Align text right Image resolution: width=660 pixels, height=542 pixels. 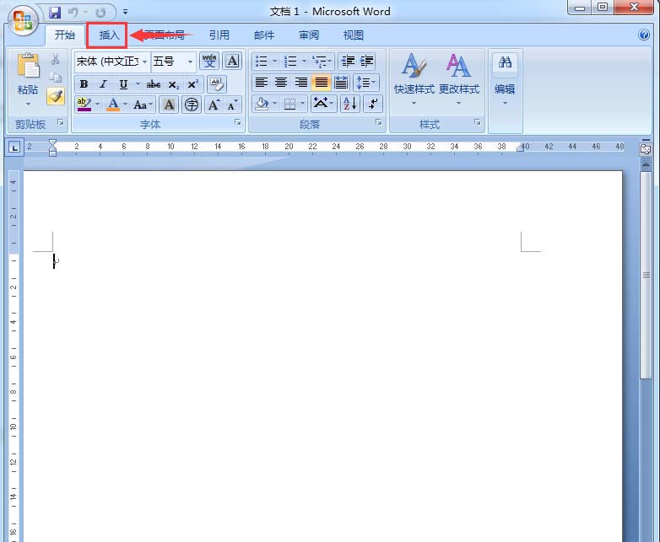coord(301,83)
